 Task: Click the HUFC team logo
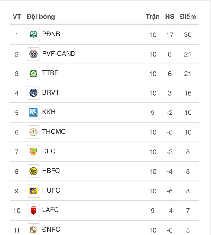click(x=33, y=191)
